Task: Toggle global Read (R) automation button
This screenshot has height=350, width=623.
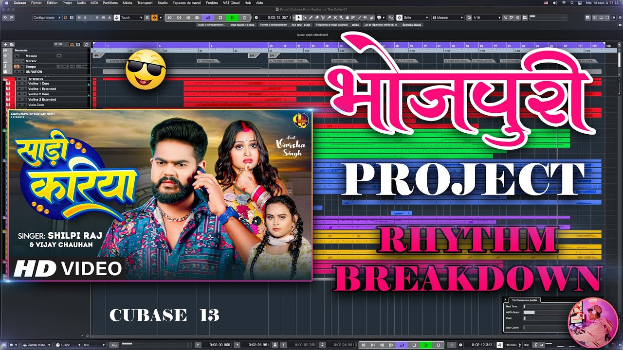Action: [x=97, y=17]
